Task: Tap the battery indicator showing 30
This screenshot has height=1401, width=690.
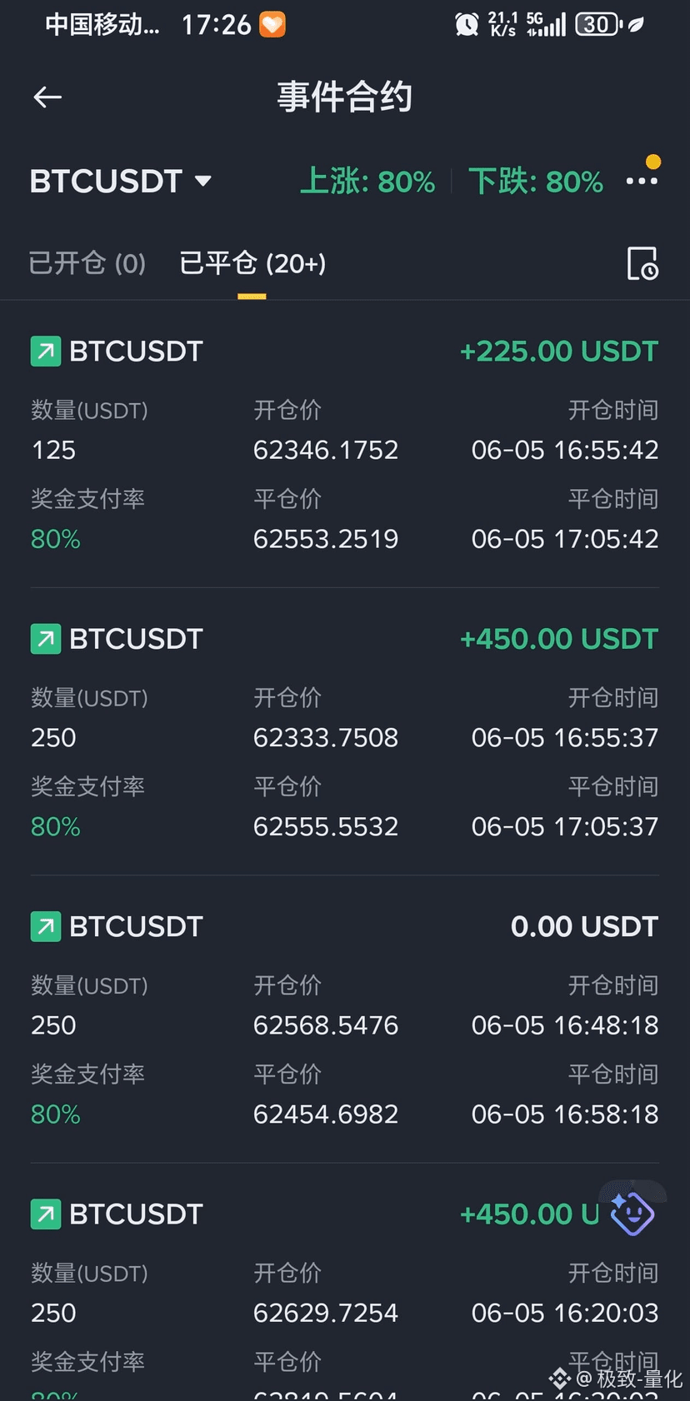Action: (598, 24)
